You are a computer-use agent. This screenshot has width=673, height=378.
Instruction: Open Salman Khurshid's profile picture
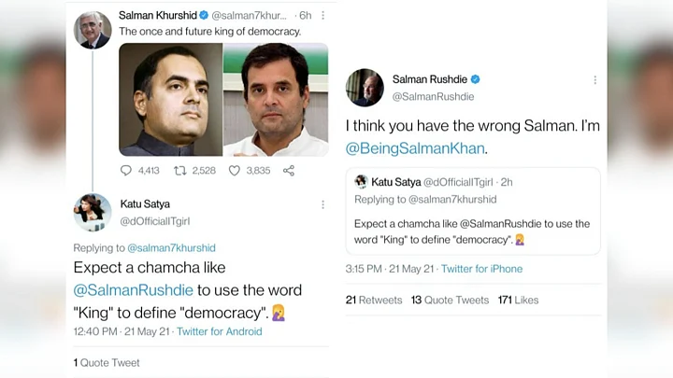pos(93,30)
